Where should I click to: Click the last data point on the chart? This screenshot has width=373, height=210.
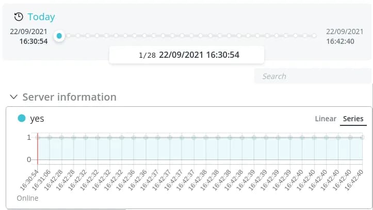pos(362,138)
